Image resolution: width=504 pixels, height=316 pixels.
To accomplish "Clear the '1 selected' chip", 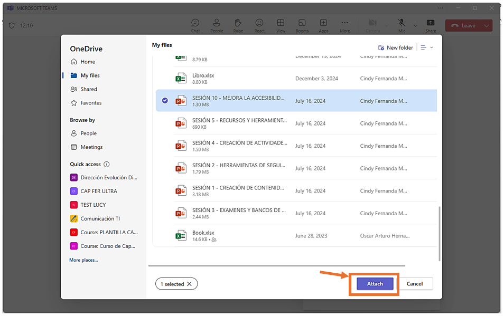I will pyautogui.click(x=189, y=284).
